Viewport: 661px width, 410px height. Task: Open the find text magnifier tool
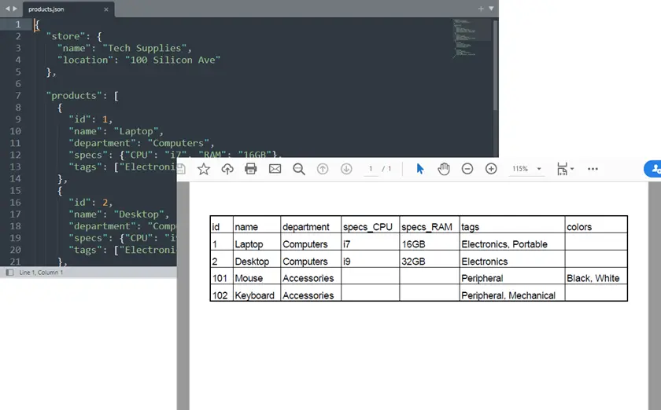(x=299, y=169)
